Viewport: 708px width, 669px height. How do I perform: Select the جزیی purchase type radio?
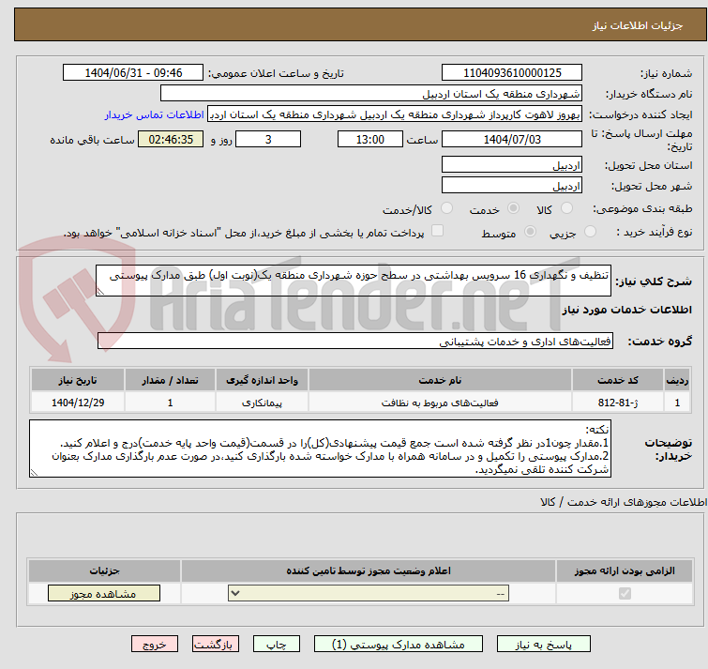pyautogui.click(x=590, y=232)
